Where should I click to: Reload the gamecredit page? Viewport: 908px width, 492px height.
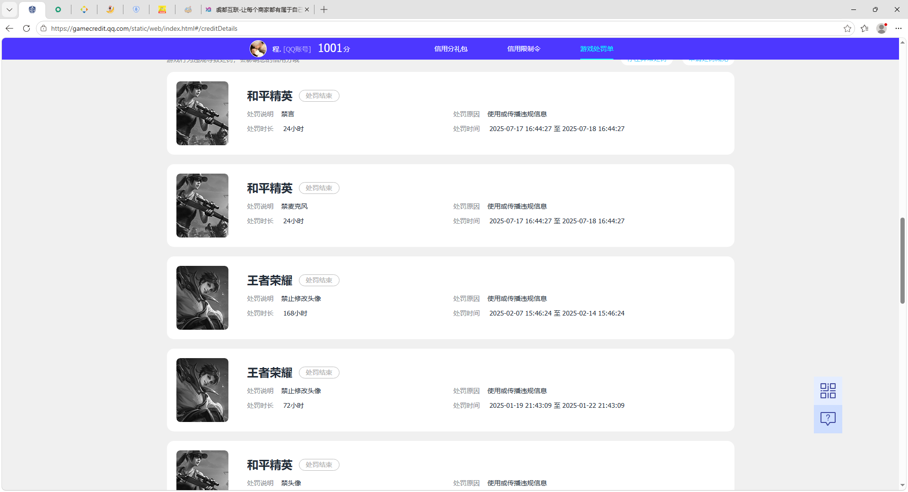[x=26, y=28]
